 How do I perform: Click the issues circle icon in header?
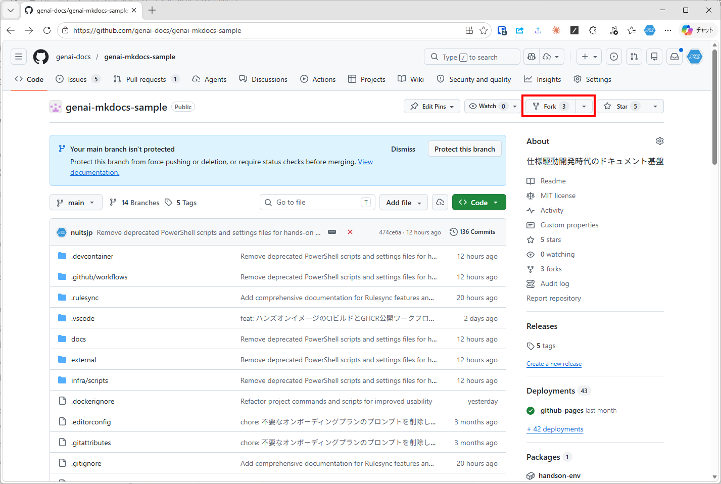(x=613, y=57)
